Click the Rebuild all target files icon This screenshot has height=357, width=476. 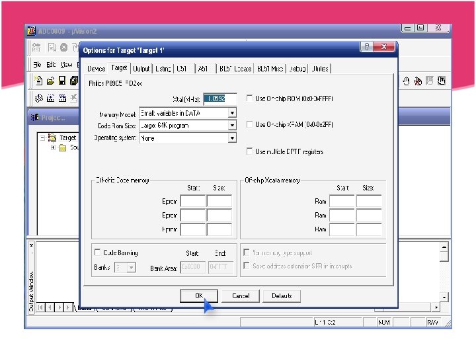coord(62,98)
